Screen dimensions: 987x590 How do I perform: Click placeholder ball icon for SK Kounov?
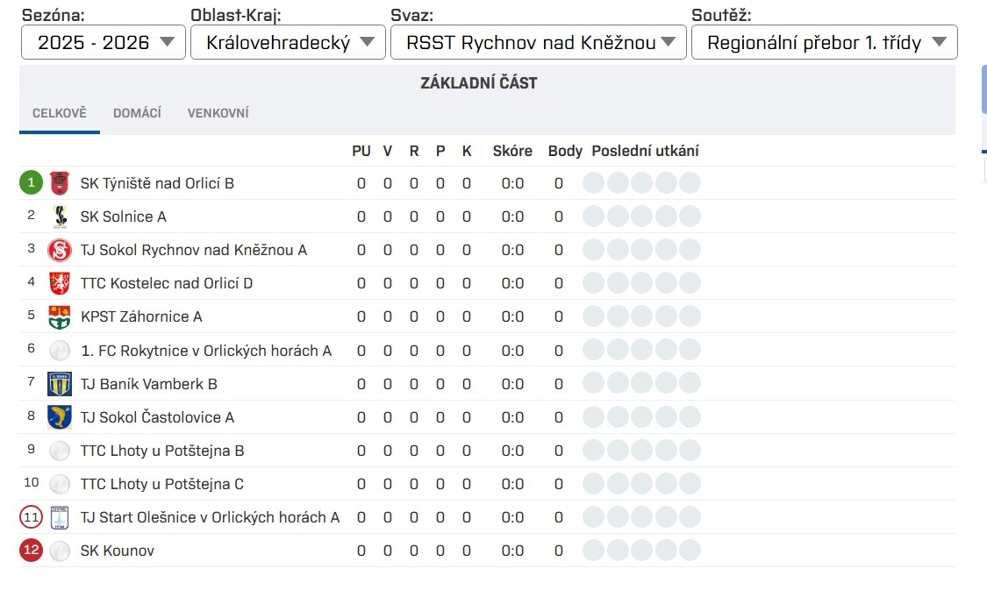tap(59, 551)
